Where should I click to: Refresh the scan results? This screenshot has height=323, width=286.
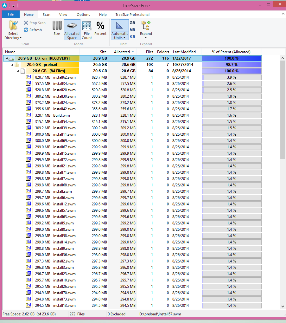[x=33, y=30]
